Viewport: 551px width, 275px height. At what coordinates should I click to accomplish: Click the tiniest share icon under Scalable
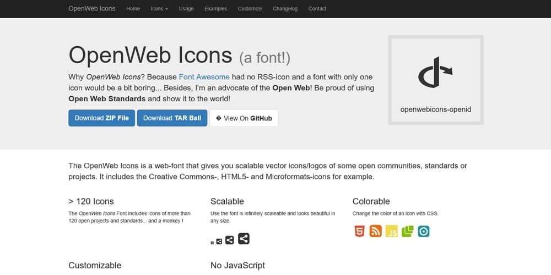click(212, 243)
